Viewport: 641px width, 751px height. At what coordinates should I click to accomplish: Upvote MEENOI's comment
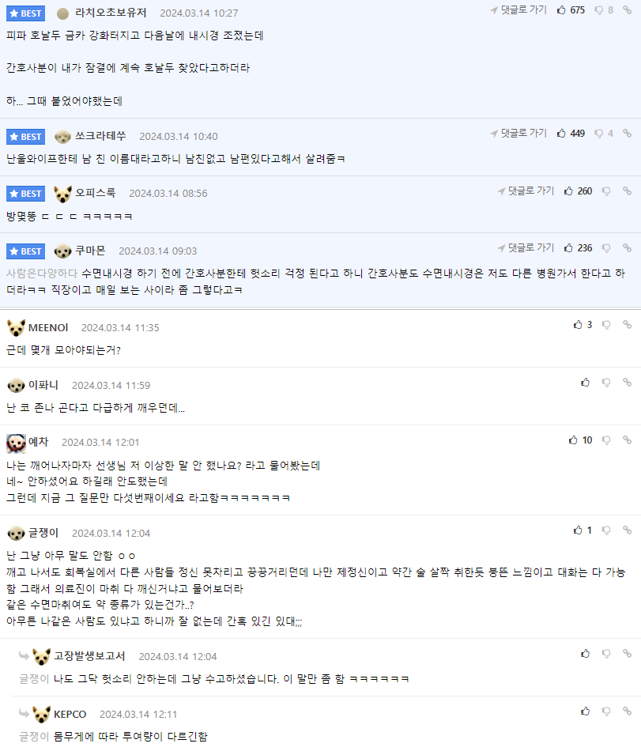tap(577, 325)
